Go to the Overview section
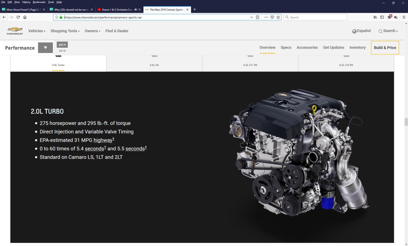This screenshot has width=408, height=246. (x=267, y=47)
